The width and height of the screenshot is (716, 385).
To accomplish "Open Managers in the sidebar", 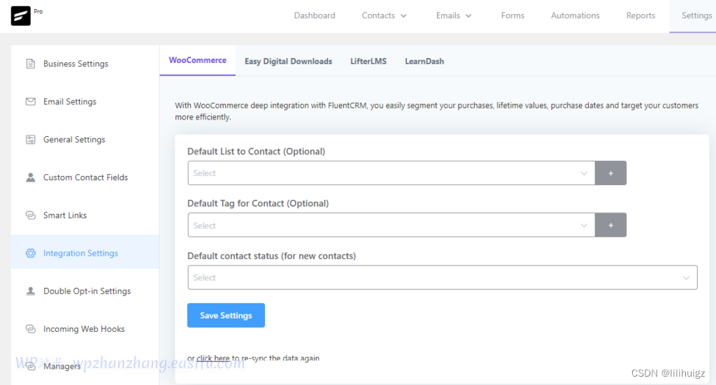I will pyautogui.click(x=62, y=366).
